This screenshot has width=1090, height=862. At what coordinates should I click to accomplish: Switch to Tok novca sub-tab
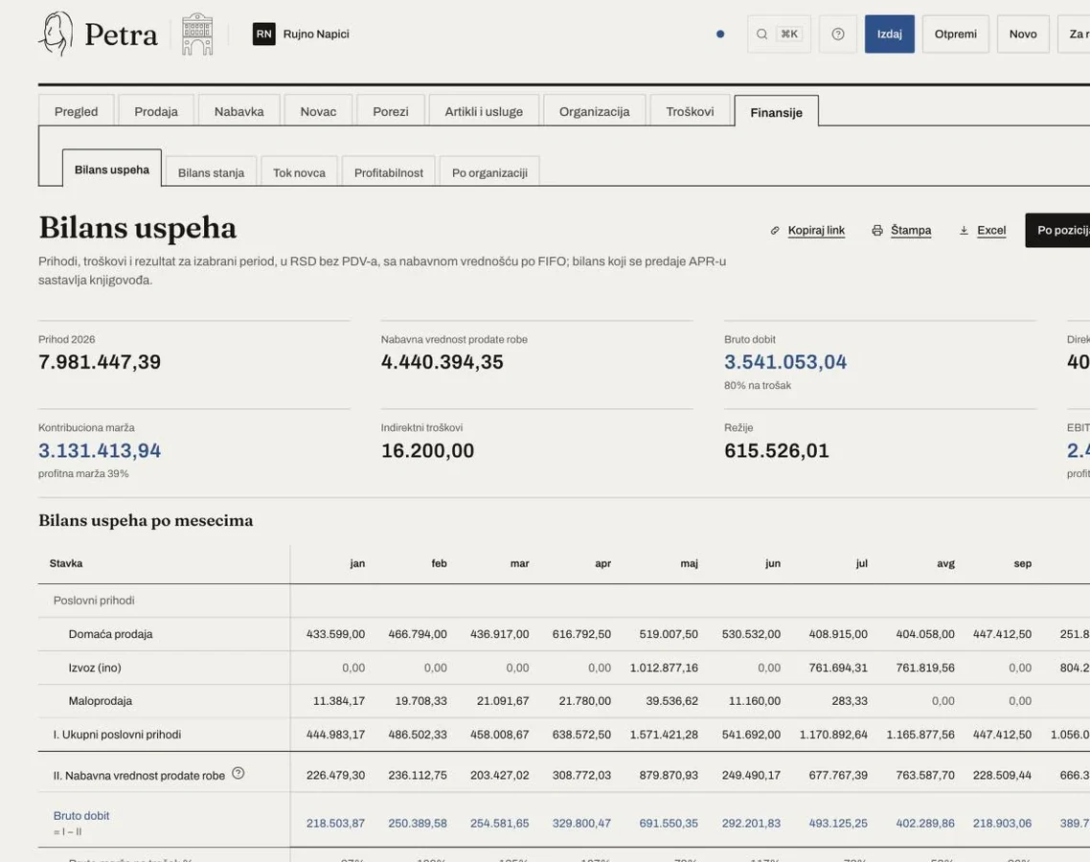299,172
